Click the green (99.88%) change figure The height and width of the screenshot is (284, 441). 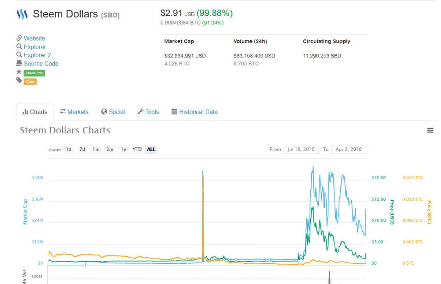click(215, 13)
